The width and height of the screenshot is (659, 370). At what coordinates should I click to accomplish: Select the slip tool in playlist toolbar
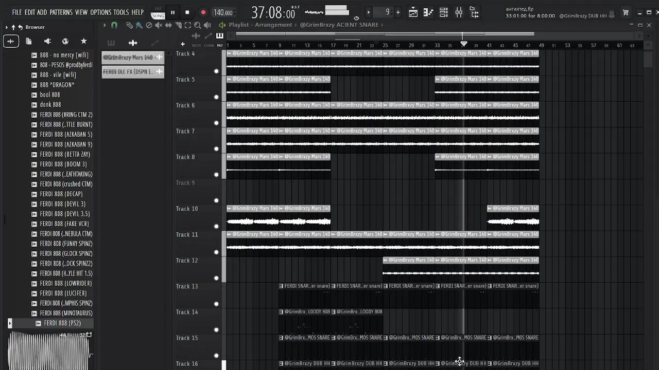[x=168, y=25]
